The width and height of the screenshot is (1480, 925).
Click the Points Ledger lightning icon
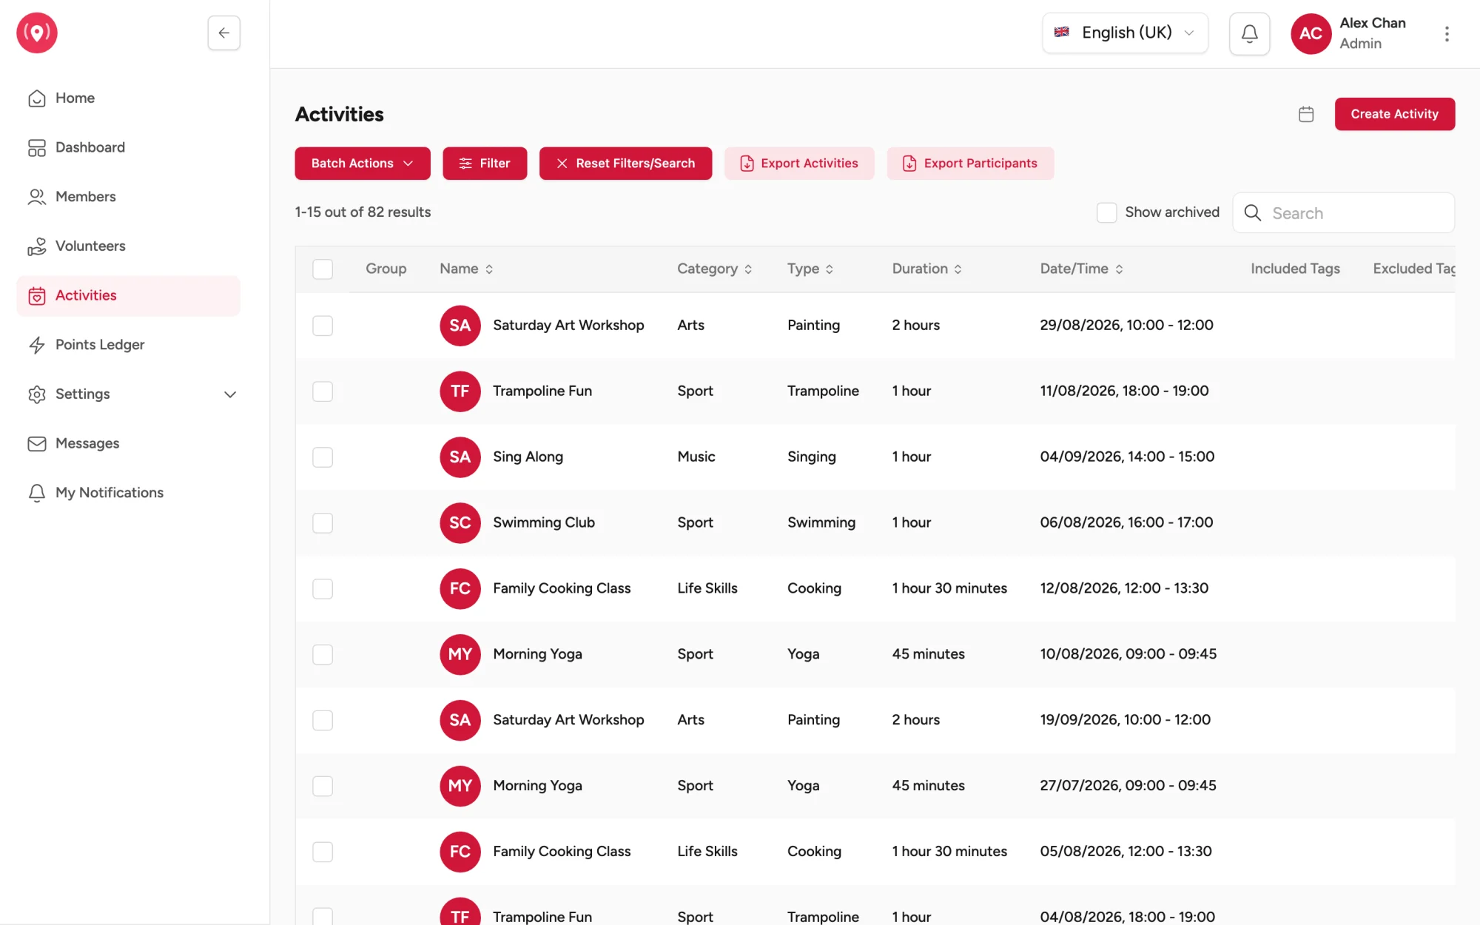(37, 345)
